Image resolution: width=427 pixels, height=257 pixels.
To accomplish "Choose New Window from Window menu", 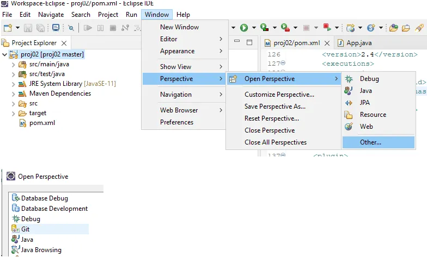I will 185,27.
